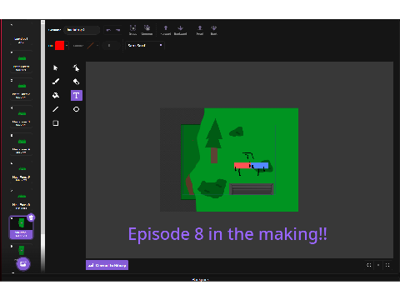Click the outline width number field
This screenshot has height=300, width=400.
click(x=111, y=46)
